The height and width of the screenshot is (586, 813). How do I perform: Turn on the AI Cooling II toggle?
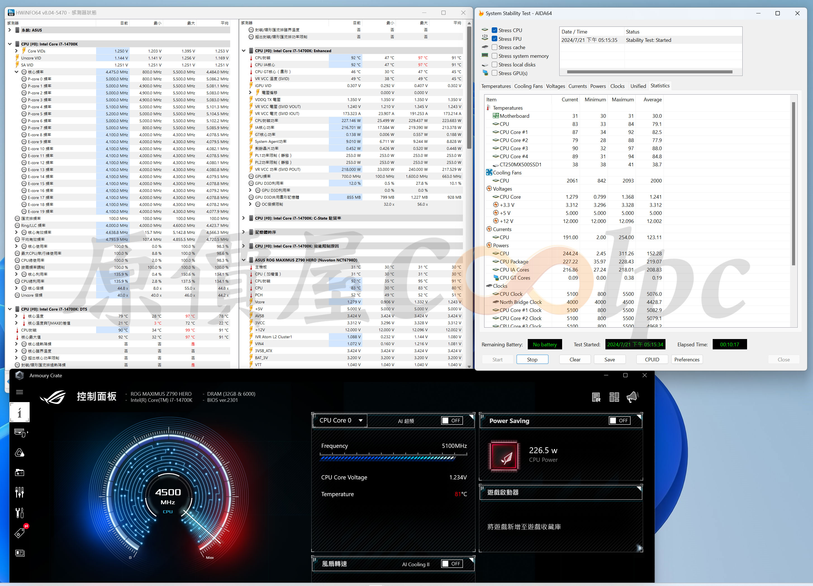coord(452,564)
